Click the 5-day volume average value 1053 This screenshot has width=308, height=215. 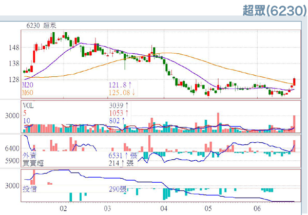118,113
